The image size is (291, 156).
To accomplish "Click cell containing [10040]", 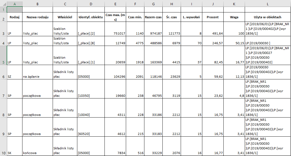I will (x=91, y=108).
